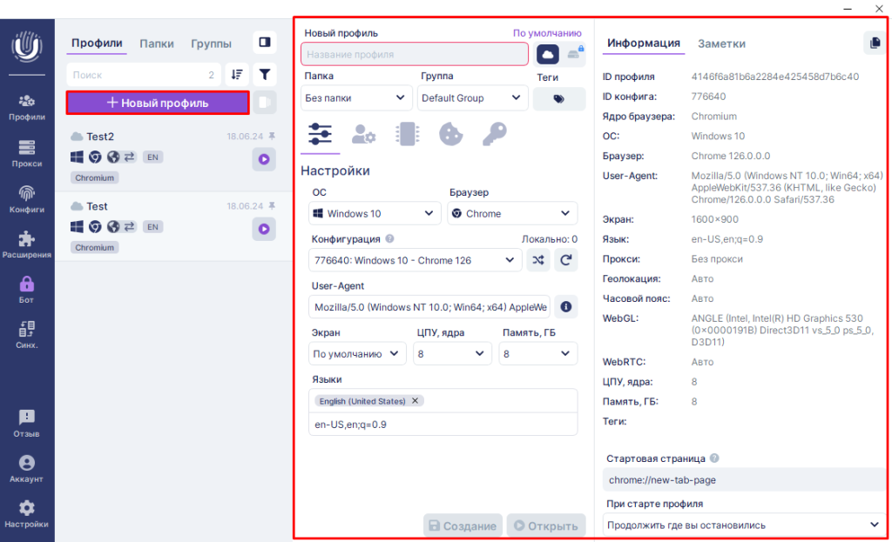Show User-Agent info icon

pos(566,306)
